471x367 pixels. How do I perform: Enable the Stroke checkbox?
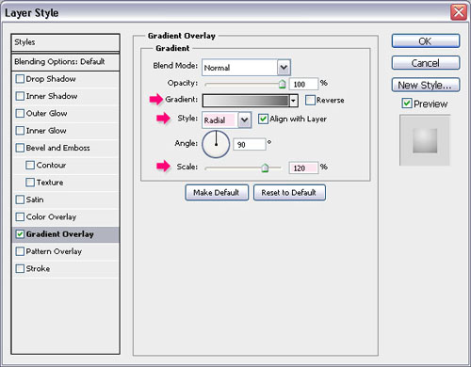(x=20, y=268)
